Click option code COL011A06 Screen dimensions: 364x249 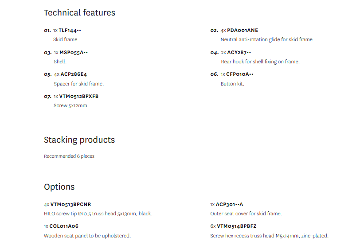coord(64,226)
